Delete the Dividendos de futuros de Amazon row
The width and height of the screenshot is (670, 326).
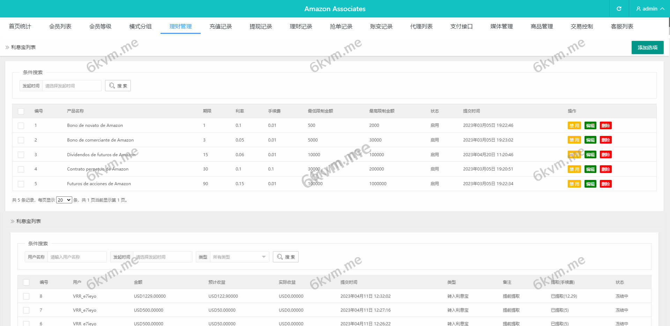pyautogui.click(x=605, y=155)
